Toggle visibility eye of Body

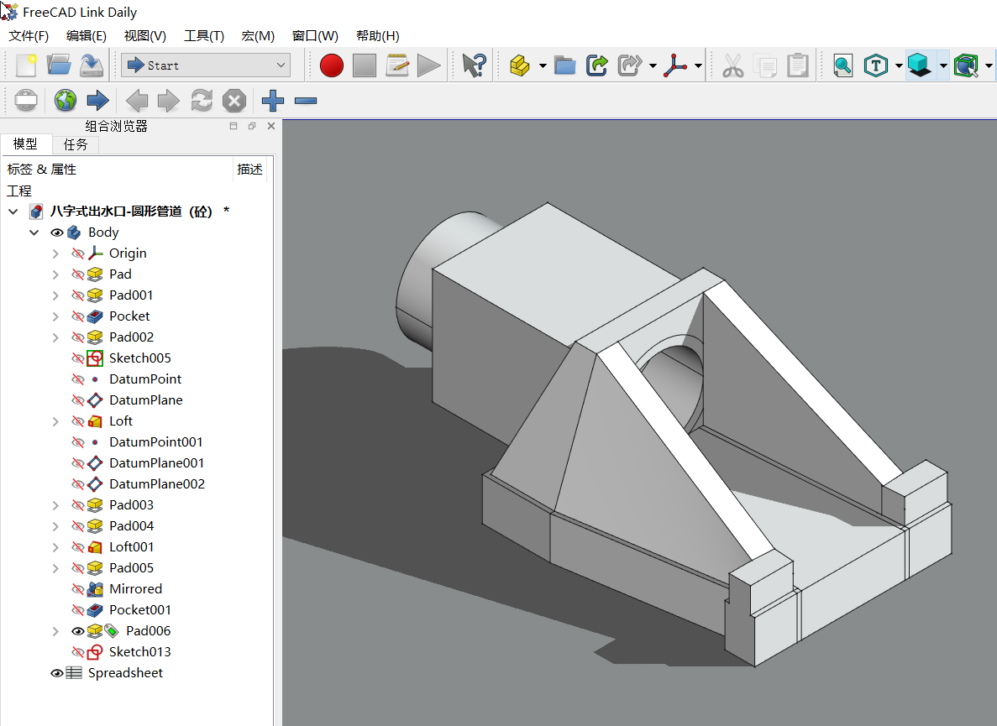pos(57,232)
